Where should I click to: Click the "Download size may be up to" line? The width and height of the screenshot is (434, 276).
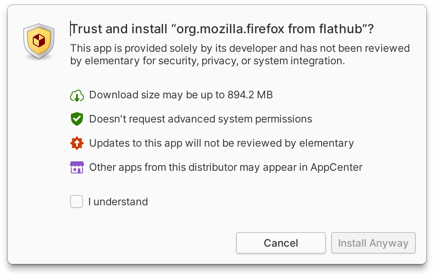pos(156,95)
